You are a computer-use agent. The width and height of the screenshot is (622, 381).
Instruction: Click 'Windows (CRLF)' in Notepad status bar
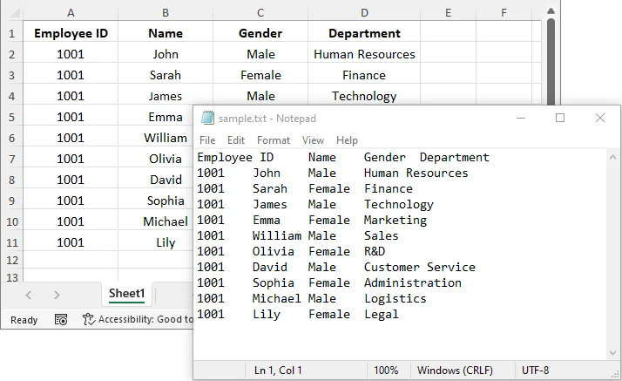click(x=455, y=371)
